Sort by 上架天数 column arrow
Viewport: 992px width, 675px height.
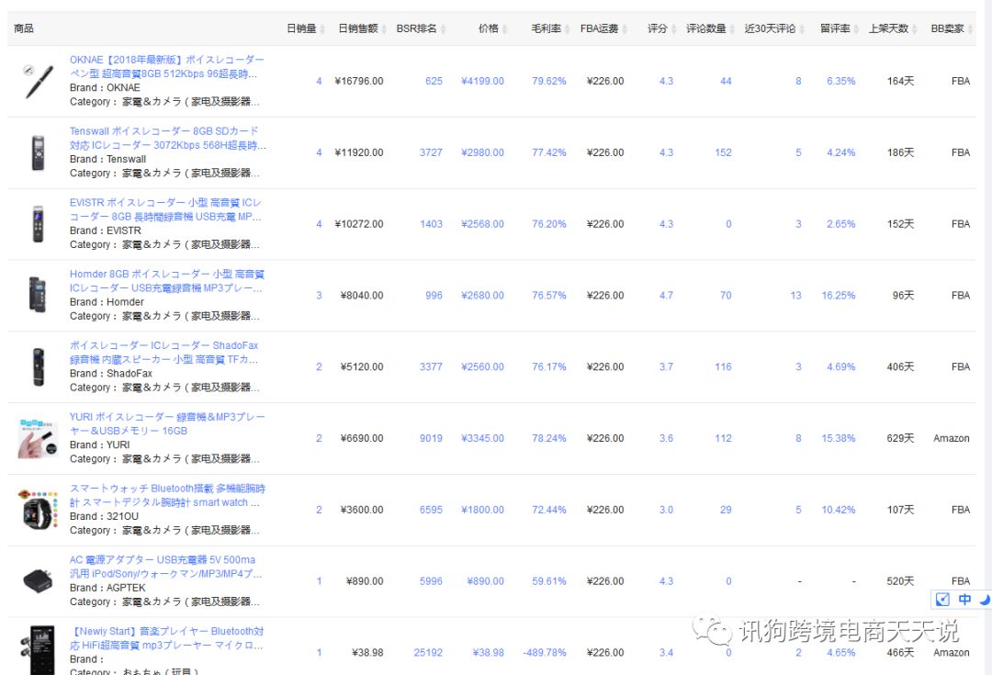(x=914, y=29)
